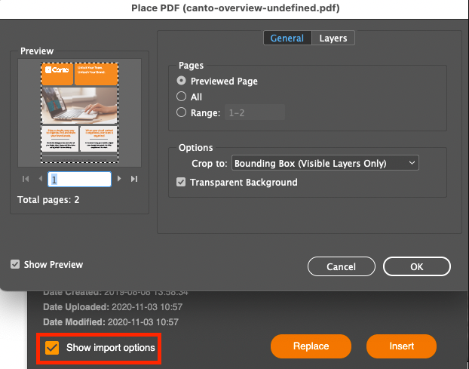Click the PDF preview thumbnail

tap(79, 112)
